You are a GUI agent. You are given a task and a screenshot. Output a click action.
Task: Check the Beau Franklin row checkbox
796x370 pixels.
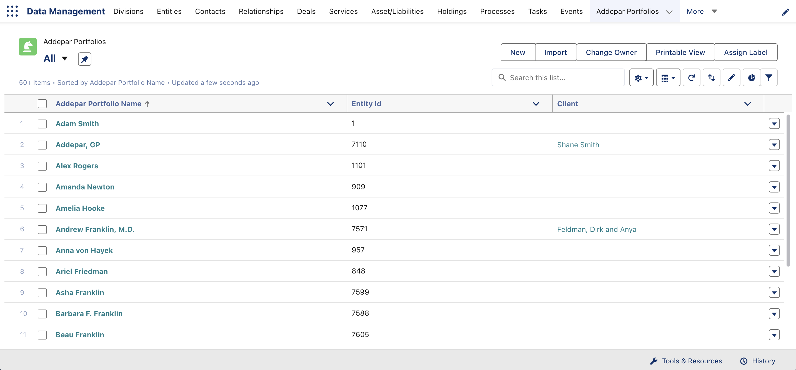[x=42, y=335]
